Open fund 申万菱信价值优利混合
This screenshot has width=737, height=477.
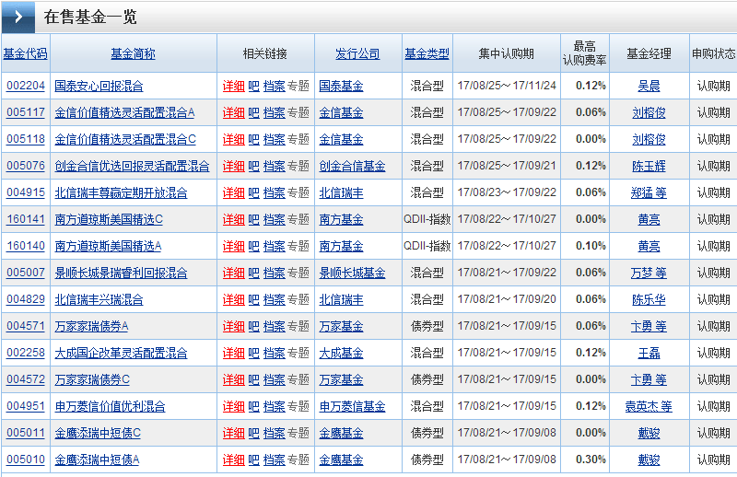pos(110,406)
